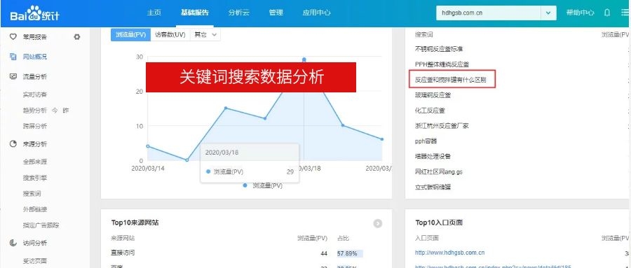Open 指定广告跟踪 report
The image size is (631, 268).
[41, 225]
